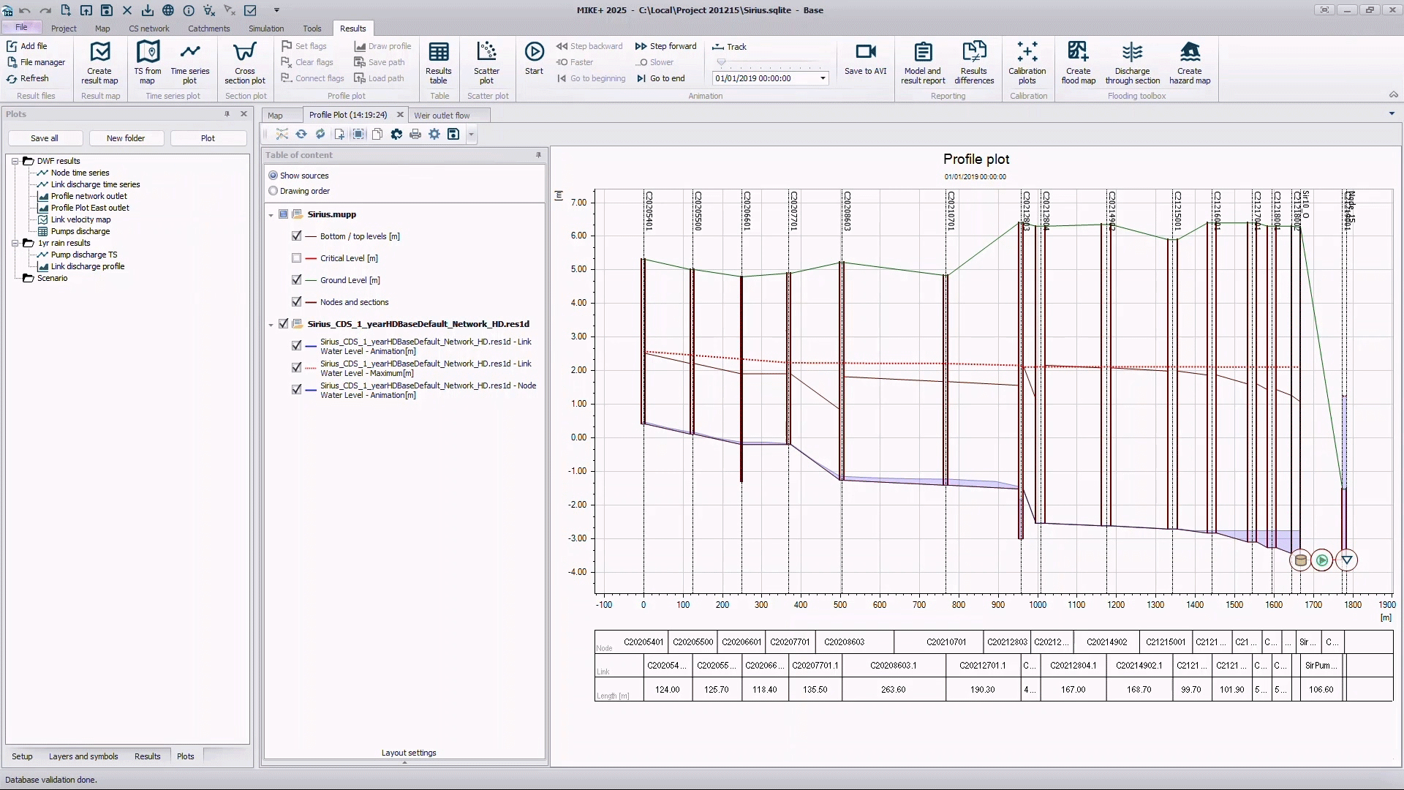Click Save to AVI camera icon
Viewport: 1404px width, 790px height.
point(865,53)
